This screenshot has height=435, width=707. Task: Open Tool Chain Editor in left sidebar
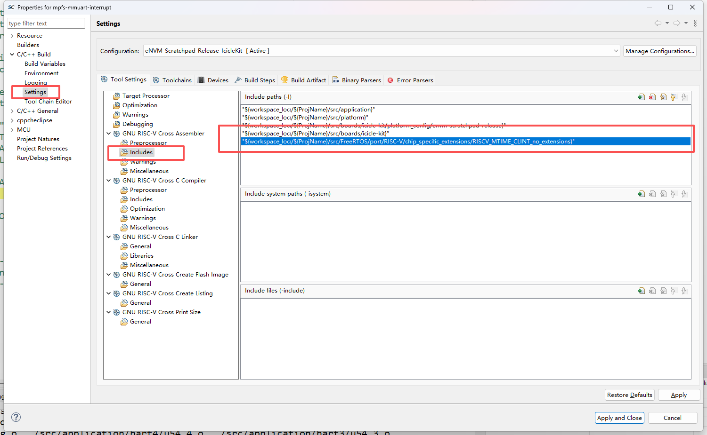[x=48, y=102]
